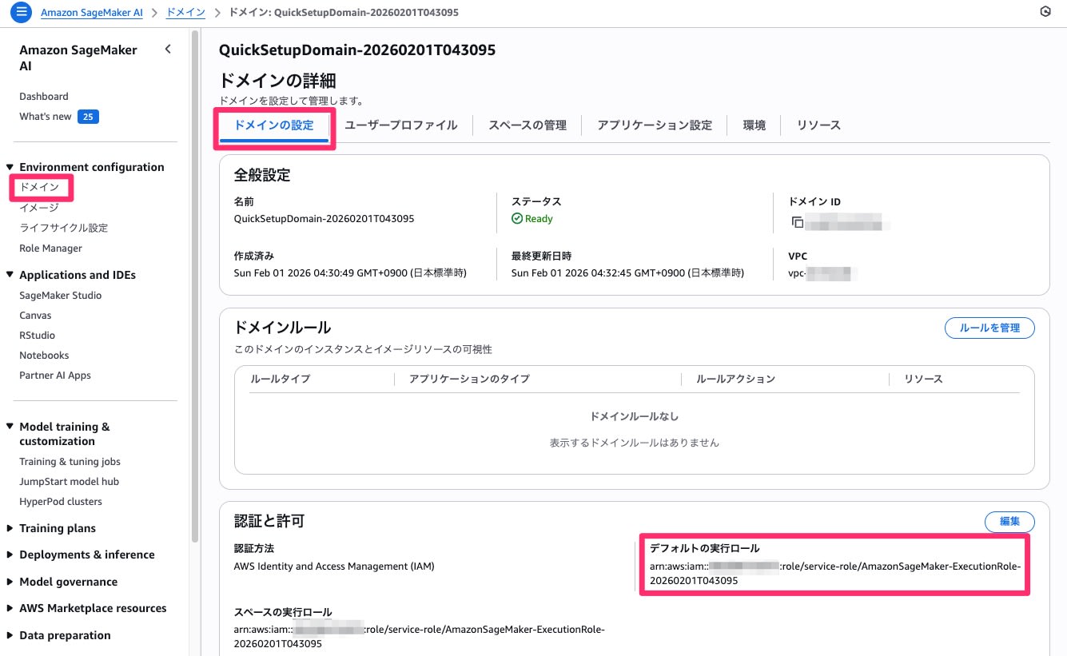Collapse Model training & customization section
The height and width of the screenshot is (656, 1067).
[x=10, y=427]
